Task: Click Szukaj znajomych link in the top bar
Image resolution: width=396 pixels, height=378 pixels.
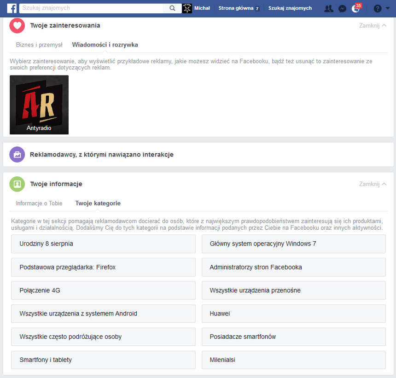Action: pyautogui.click(x=290, y=8)
